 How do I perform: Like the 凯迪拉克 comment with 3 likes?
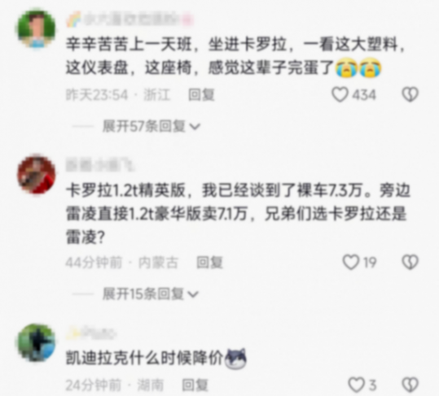[x=356, y=385]
